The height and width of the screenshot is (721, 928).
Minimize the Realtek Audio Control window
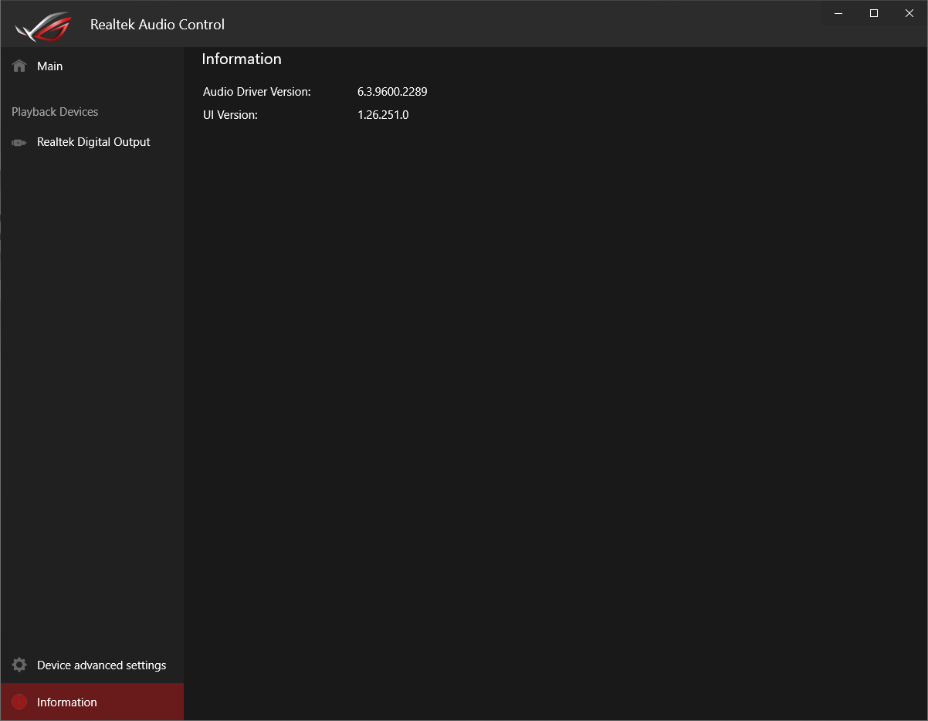pyautogui.click(x=838, y=13)
